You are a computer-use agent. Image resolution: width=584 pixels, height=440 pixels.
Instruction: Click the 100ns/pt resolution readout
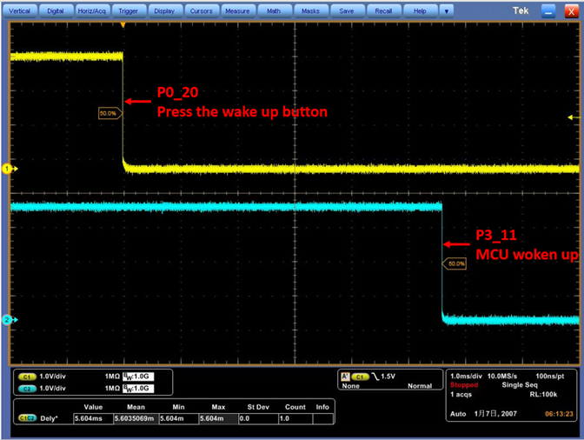[550, 377]
